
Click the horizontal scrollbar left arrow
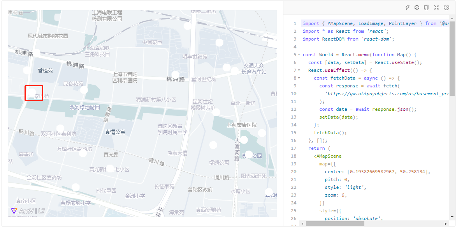302,224
